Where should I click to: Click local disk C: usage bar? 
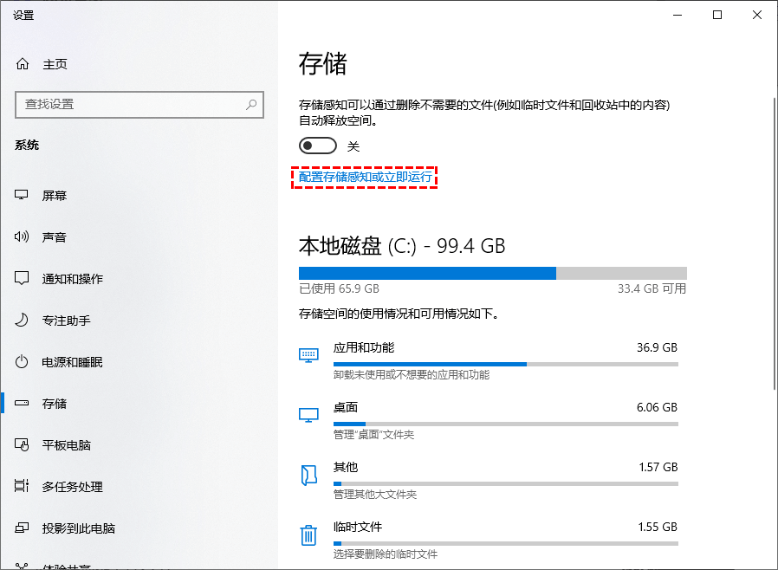coord(492,273)
